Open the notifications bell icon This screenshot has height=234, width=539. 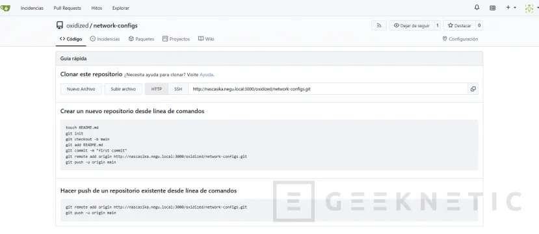tap(477, 8)
